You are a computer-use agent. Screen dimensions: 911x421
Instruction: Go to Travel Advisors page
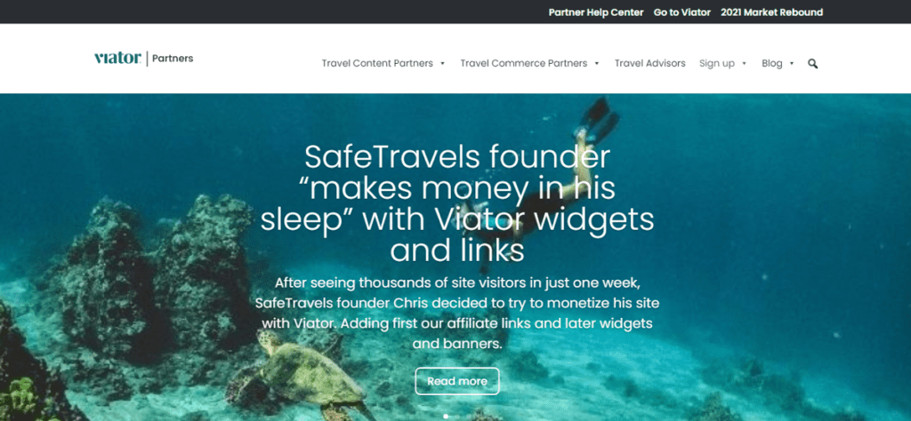tap(650, 63)
